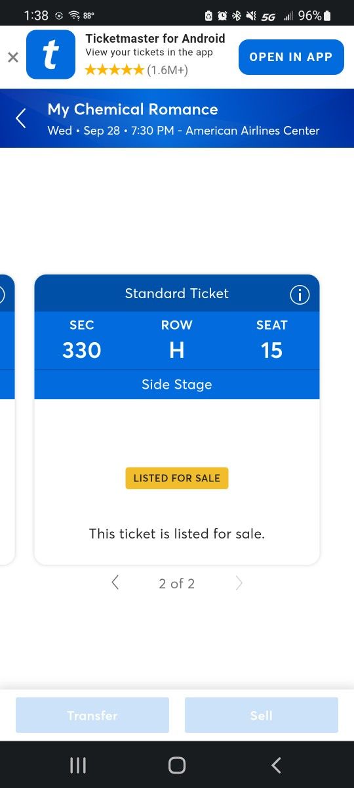Tap the 2 of 2 page indicator

tap(177, 583)
